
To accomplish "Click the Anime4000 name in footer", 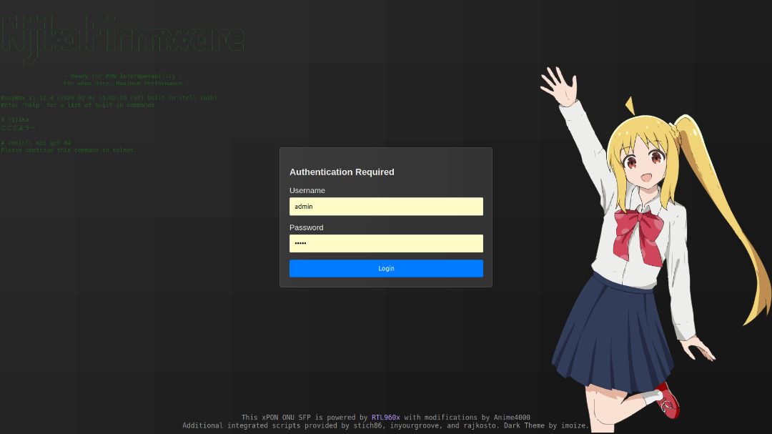I will 512,418.
